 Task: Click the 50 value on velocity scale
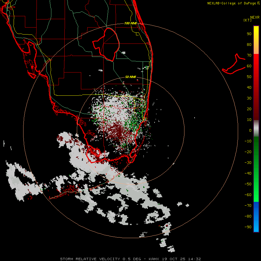click(x=249, y=77)
